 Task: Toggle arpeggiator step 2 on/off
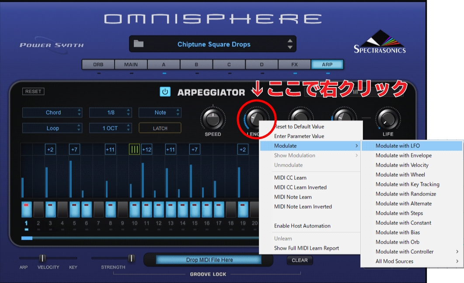[x=38, y=209]
